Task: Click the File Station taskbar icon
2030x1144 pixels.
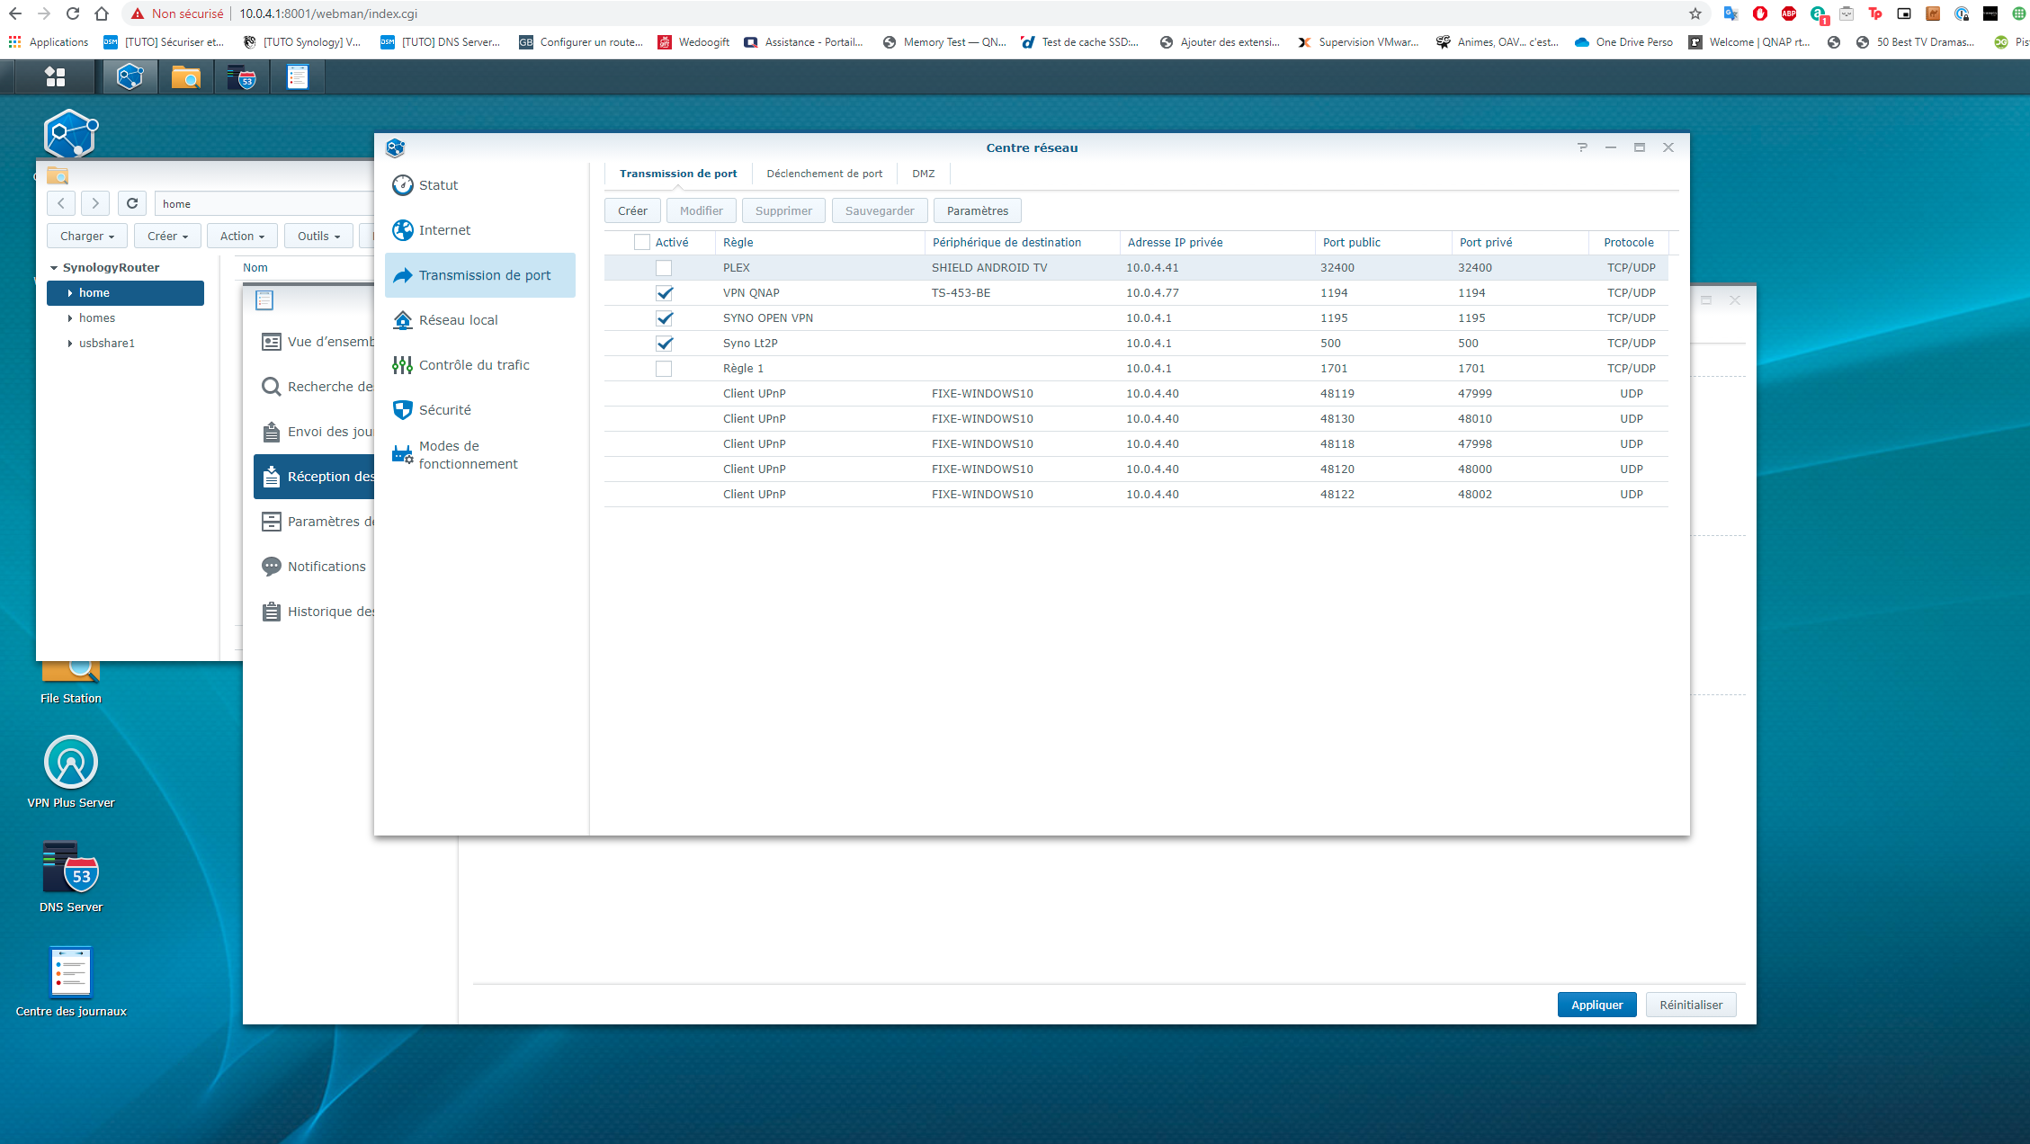Action: (x=186, y=77)
